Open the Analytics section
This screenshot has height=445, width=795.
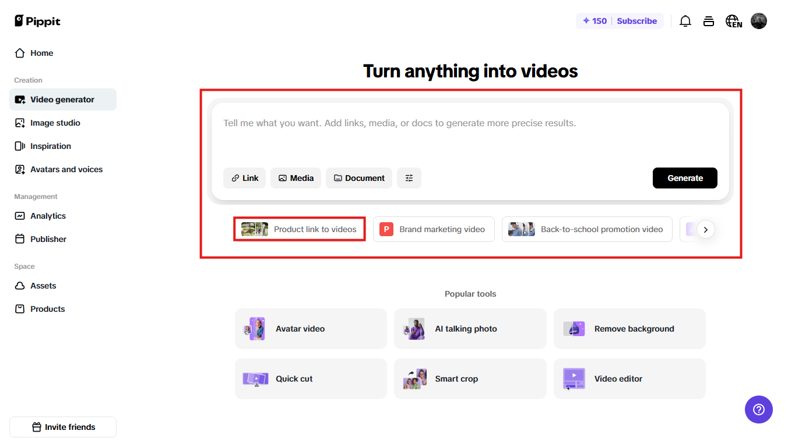tap(48, 215)
